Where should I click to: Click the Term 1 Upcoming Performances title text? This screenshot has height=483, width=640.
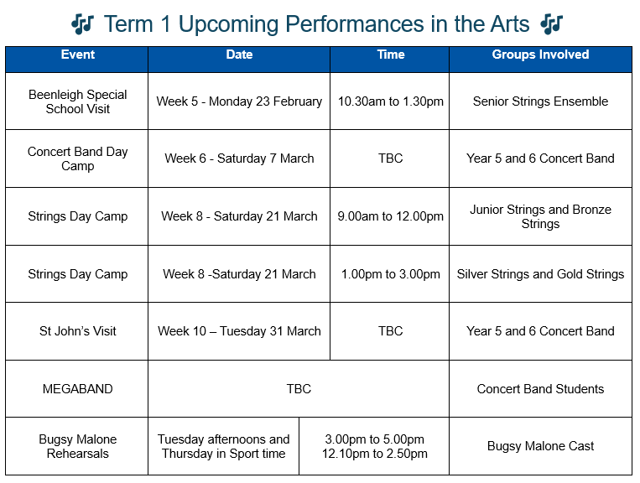click(x=316, y=24)
